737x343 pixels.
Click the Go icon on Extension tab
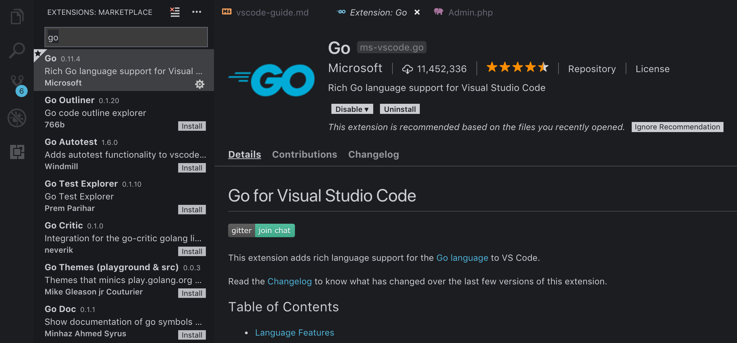click(x=341, y=12)
